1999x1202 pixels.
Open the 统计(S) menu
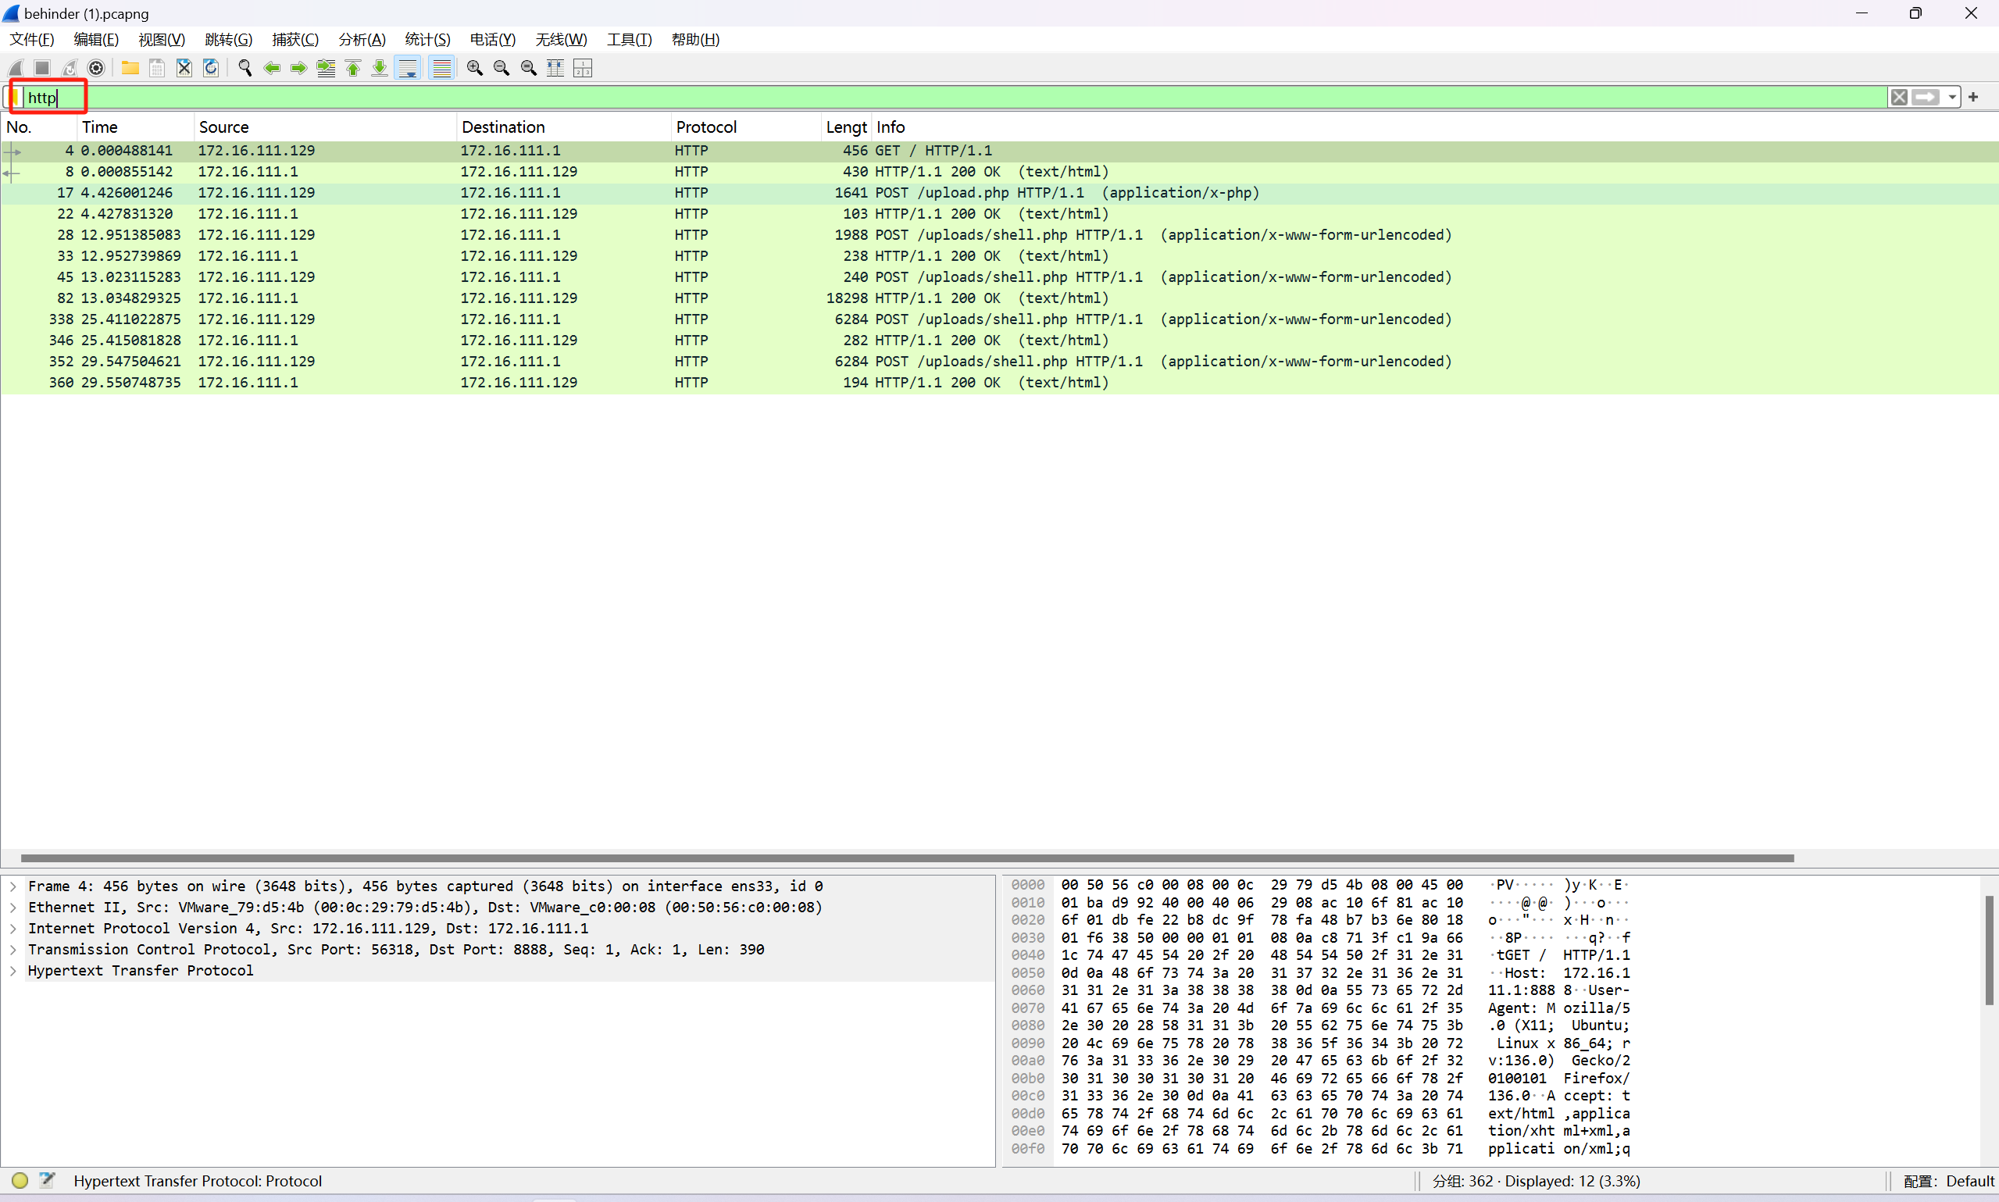(x=427, y=39)
